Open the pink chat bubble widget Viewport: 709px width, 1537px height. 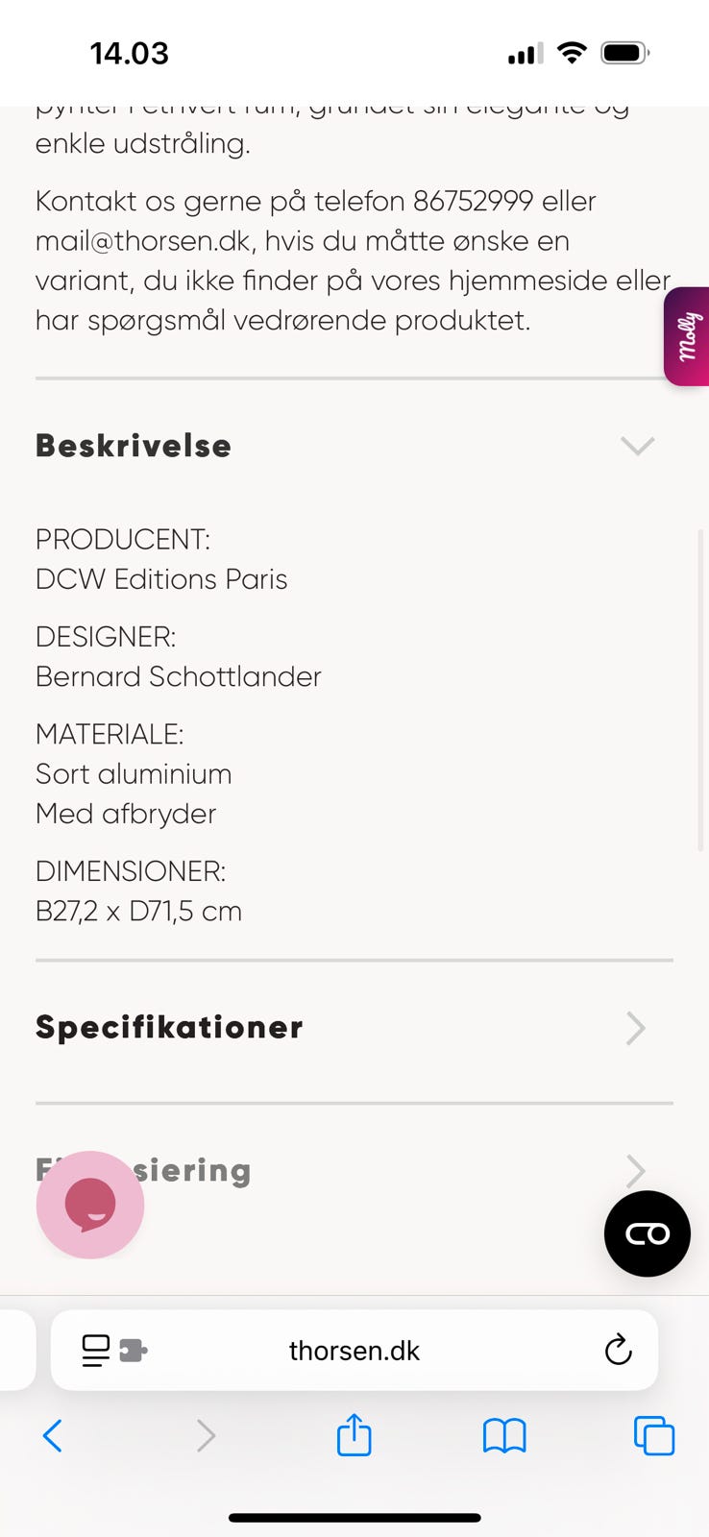(89, 1204)
